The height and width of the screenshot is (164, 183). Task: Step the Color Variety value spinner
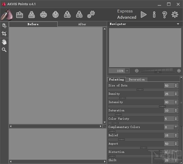(176, 119)
